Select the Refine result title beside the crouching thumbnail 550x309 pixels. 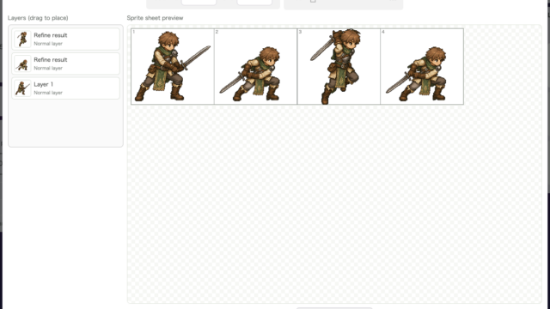(51, 60)
